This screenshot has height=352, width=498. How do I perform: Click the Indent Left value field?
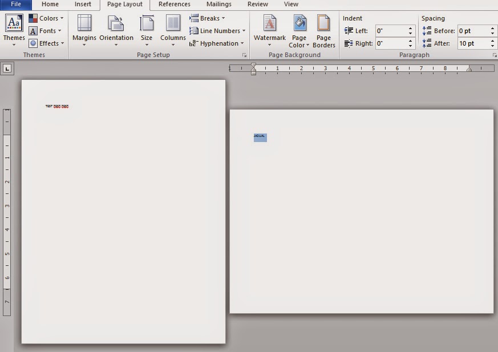(x=391, y=31)
